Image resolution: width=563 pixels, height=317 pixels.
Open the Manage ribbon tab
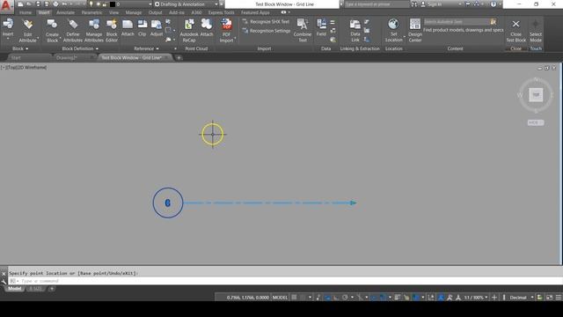pos(133,12)
